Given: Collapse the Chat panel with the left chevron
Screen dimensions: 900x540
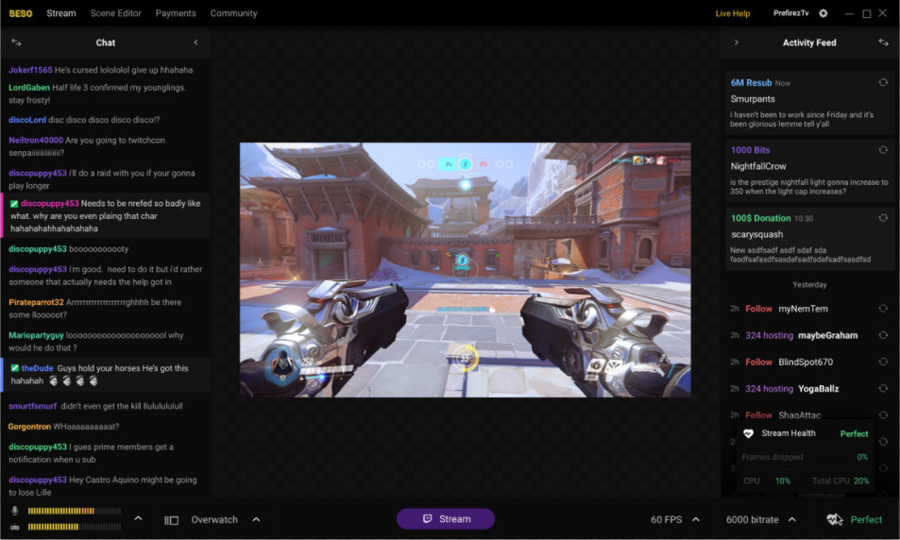Looking at the screenshot, I should [195, 42].
